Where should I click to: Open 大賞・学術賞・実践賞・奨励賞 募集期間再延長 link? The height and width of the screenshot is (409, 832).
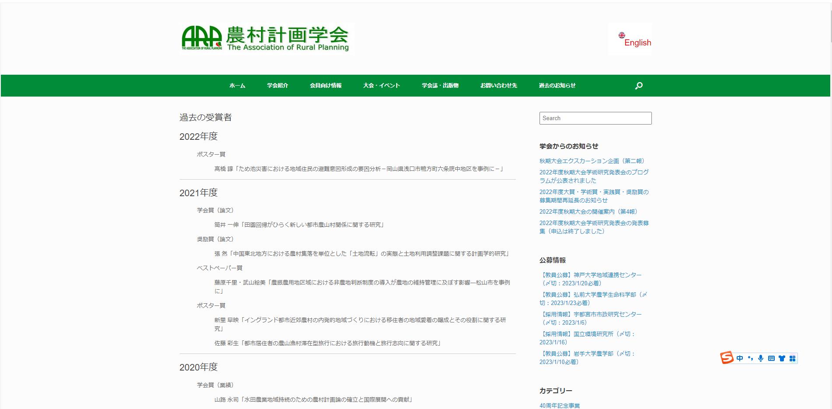(x=594, y=196)
